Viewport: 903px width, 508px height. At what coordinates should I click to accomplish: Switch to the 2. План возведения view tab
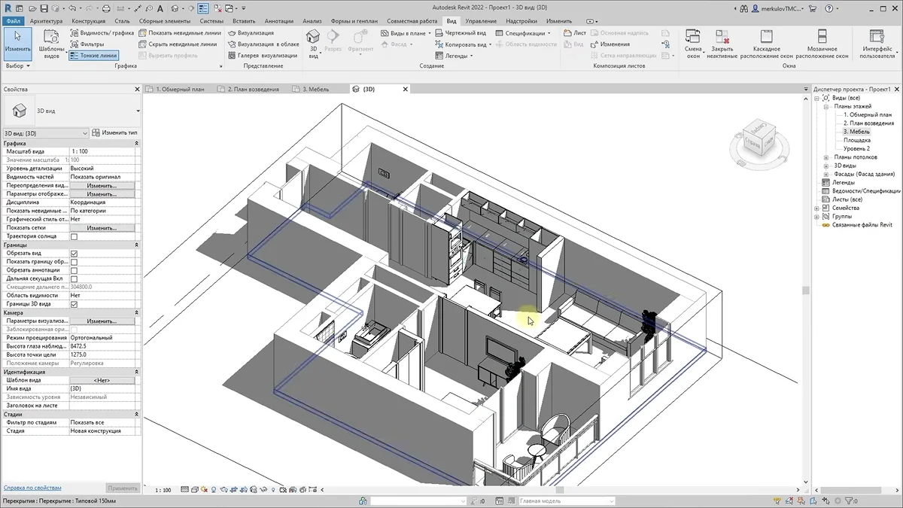253,89
